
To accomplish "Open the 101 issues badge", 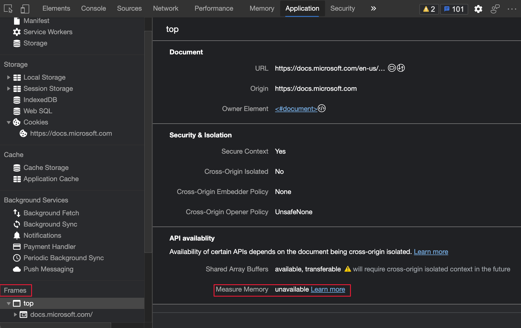I will (x=454, y=9).
